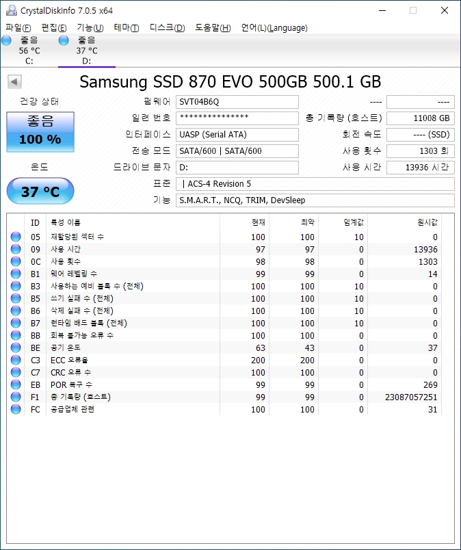Screen dimensions: 461x550
Task: Click the power on hours 13936 시간
Action: [421, 168]
